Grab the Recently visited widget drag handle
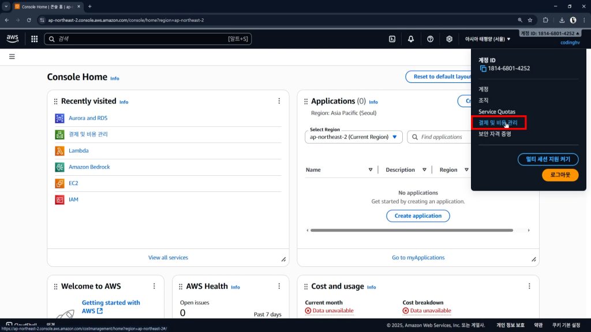 (x=56, y=101)
